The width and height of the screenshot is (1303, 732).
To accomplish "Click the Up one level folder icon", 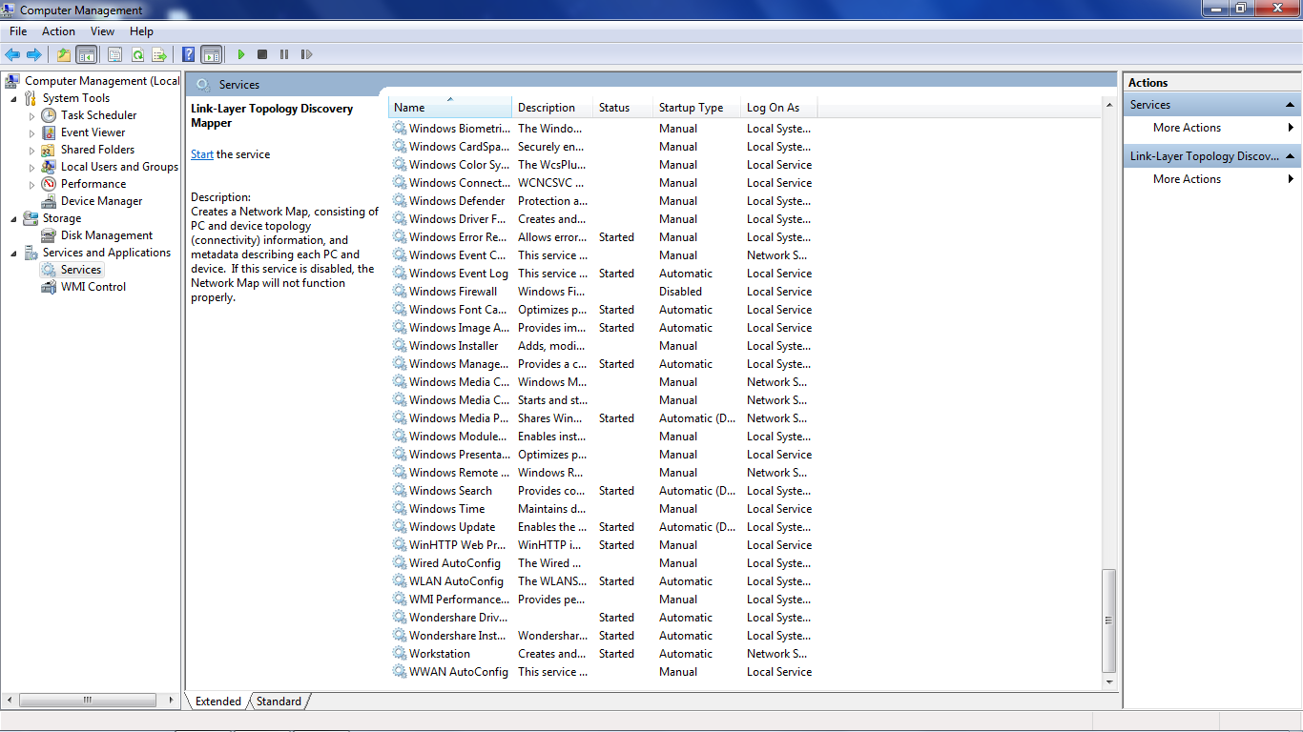I will [x=64, y=54].
